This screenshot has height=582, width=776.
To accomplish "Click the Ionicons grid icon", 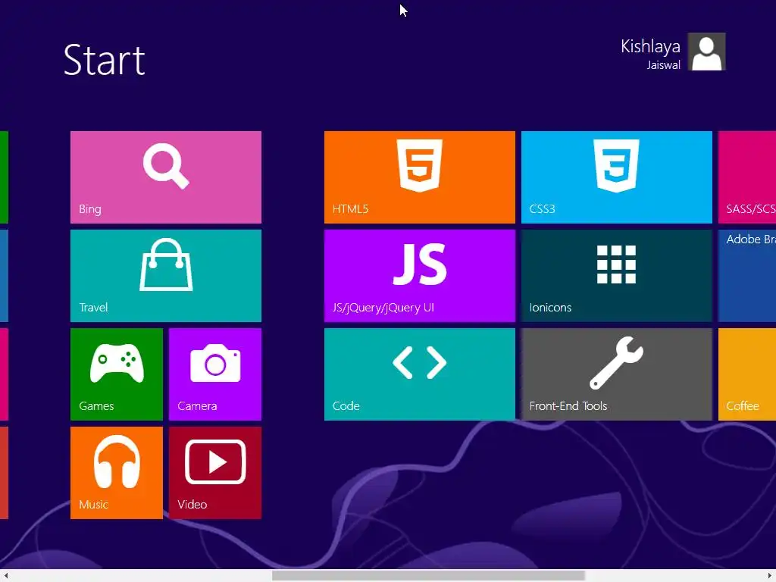I will 617,264.
